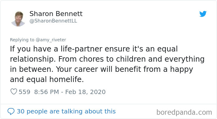
Task: Click the word 'homelife.' ending the tweet
Action: tap(67, 79)
